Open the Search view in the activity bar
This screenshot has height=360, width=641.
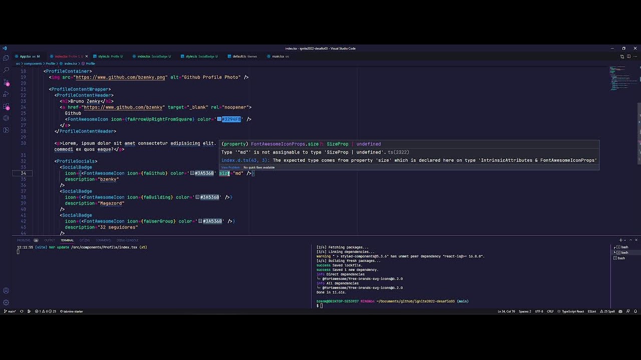pyautogui.click(x=6, y=70)
